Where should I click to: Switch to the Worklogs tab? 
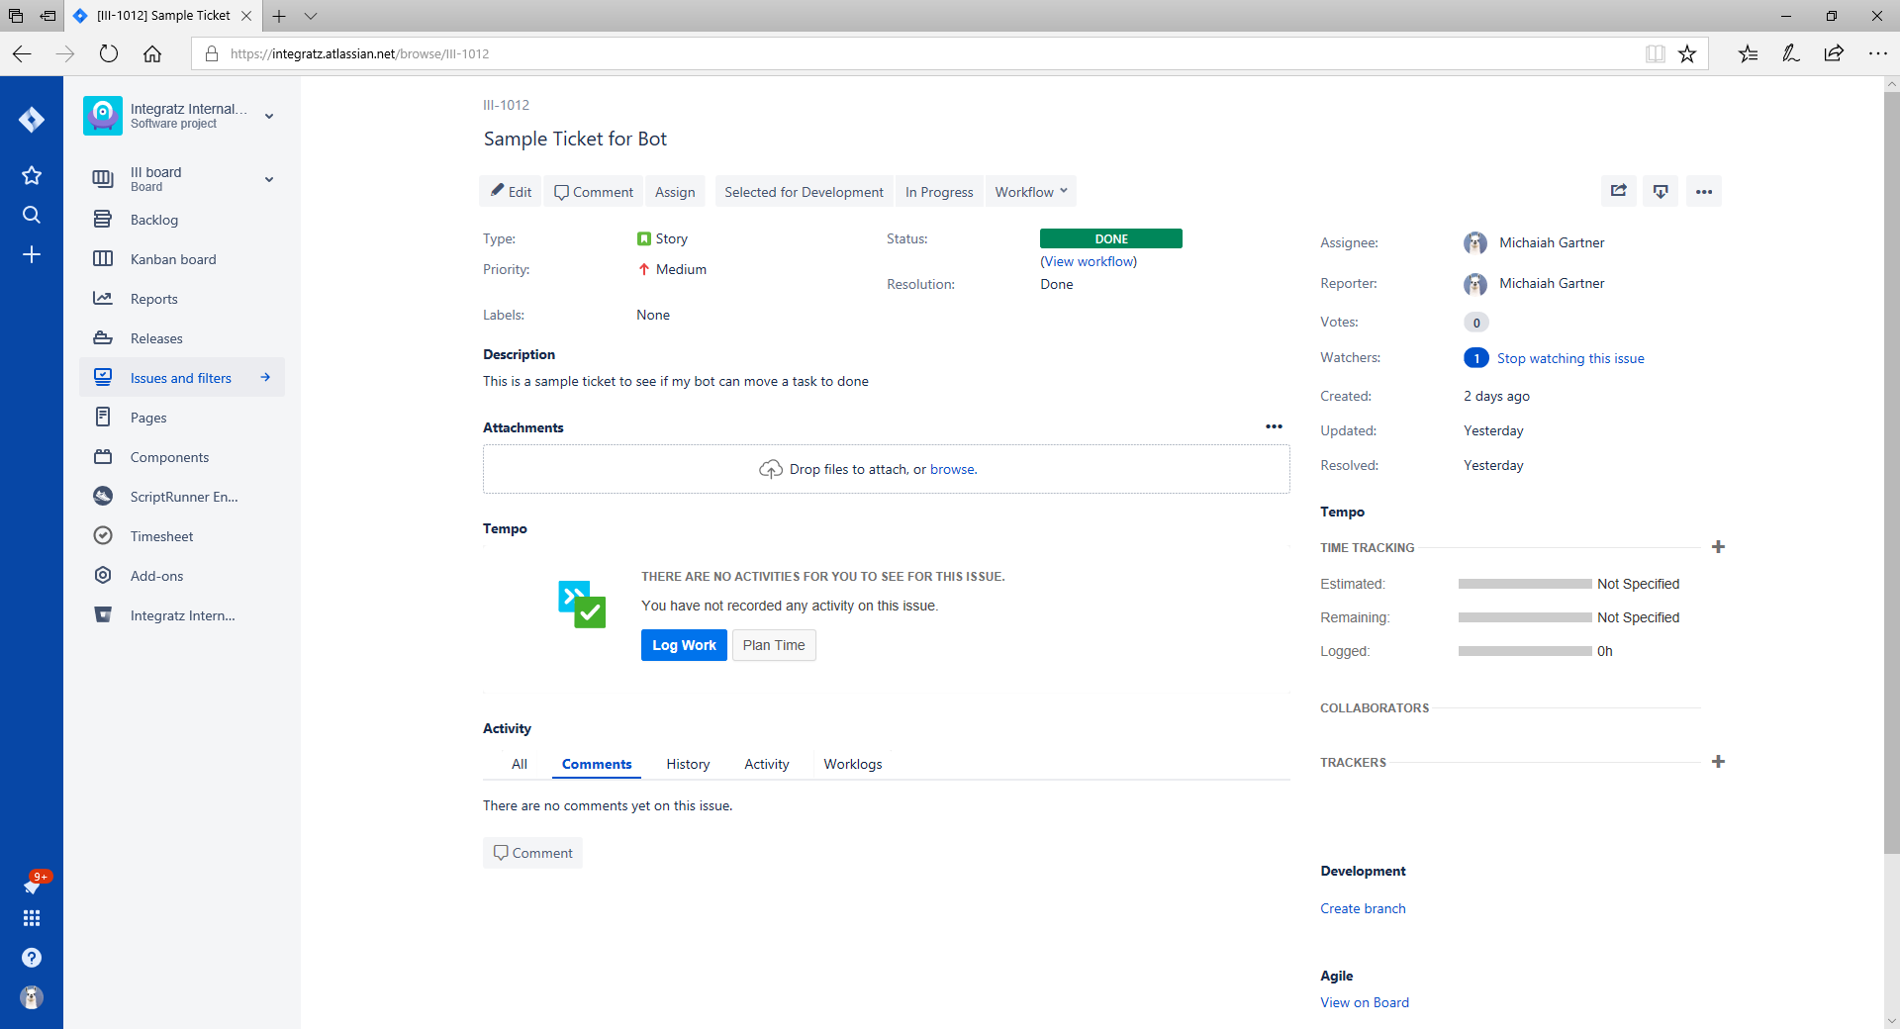852,764
